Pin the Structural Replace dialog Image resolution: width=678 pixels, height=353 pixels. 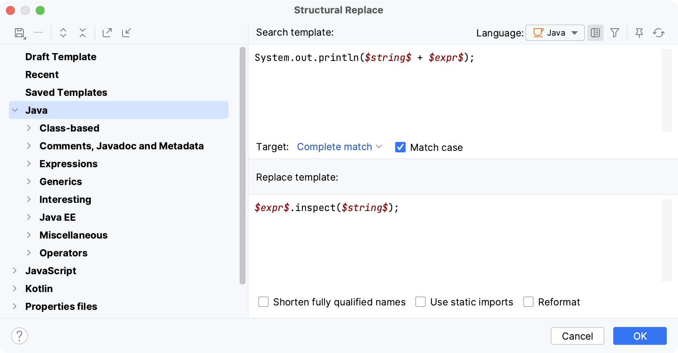coord(639,33)
